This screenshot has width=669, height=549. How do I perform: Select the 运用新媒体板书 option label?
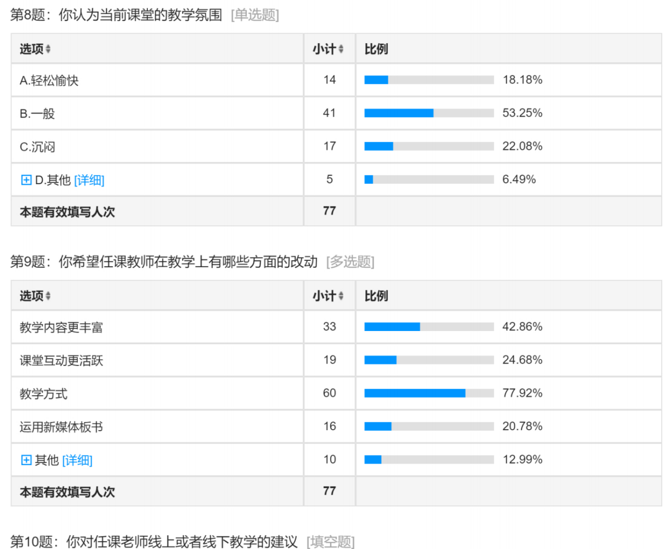pos(61,428)
